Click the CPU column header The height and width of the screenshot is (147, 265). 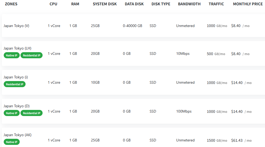tap(53, 4)
